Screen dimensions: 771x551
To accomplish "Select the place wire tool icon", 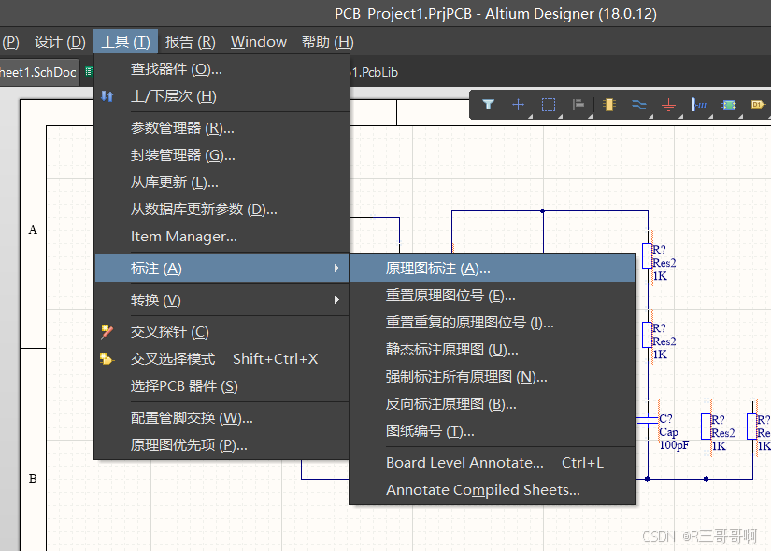I will pos(638,105).
